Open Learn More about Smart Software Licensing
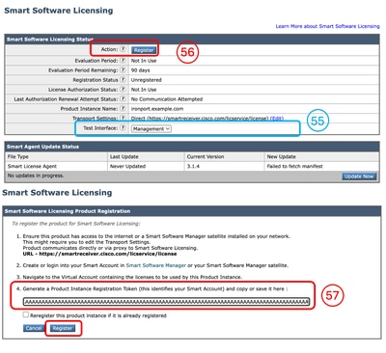386x353 pixels. coord(327,26)
